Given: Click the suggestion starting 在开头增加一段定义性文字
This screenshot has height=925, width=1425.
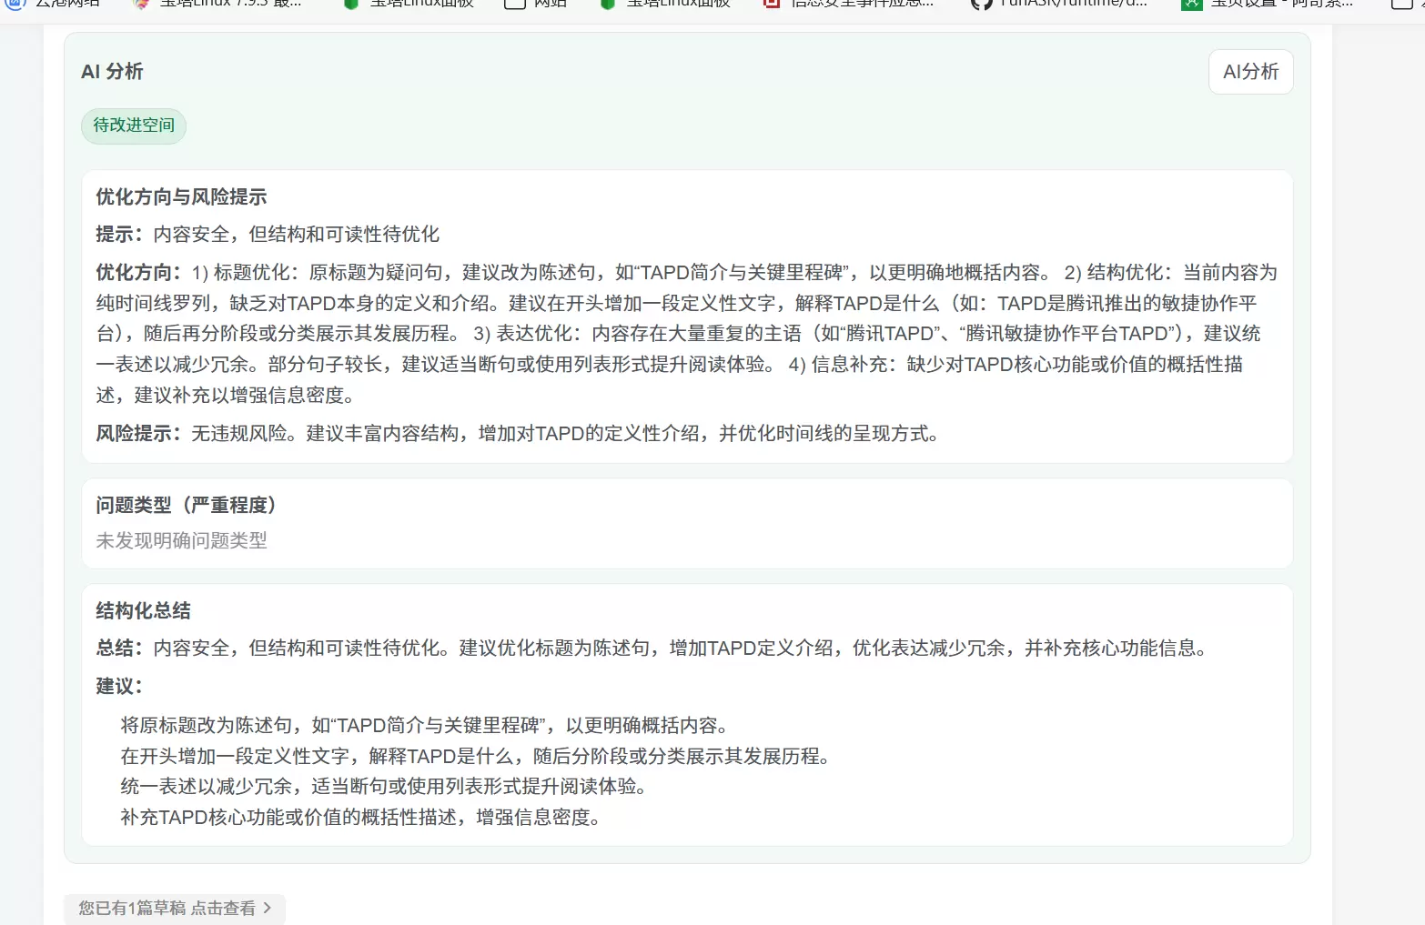Looking at the screenshot, I should click(x=478, y=757).
